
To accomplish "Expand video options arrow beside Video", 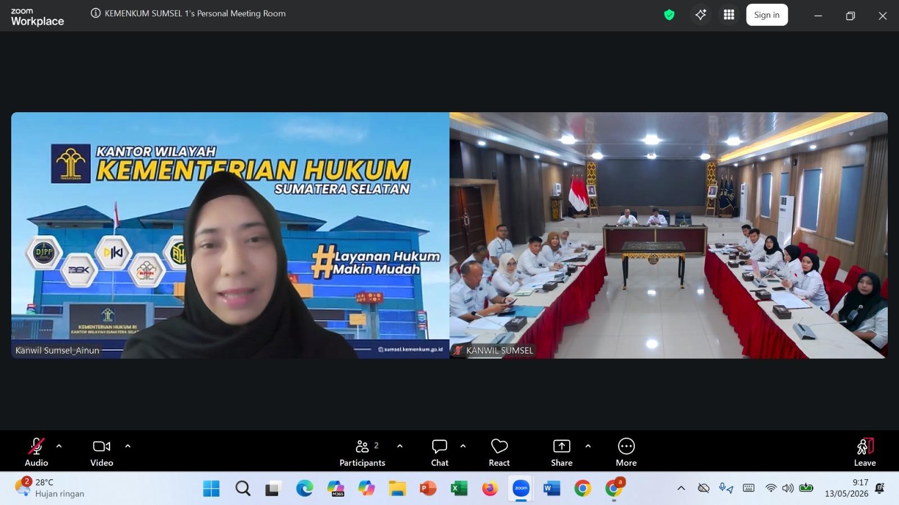I will click(128, 446).
